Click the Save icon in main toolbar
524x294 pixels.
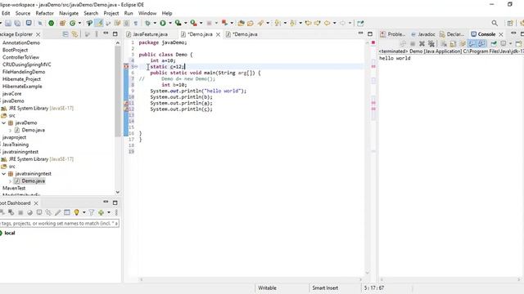[x=8, y=23]
